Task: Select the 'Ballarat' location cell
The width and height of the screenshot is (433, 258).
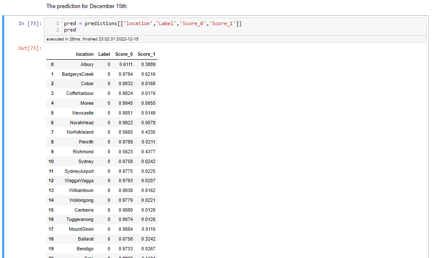Action: coord(85,239)
